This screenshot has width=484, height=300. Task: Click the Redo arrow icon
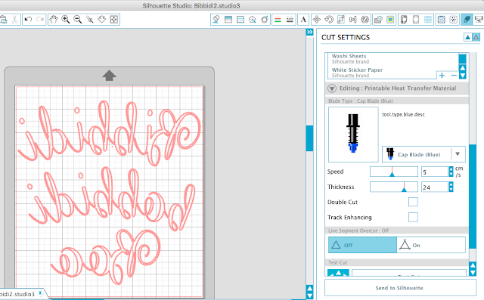pyautogui.click(x=40, y=20)
